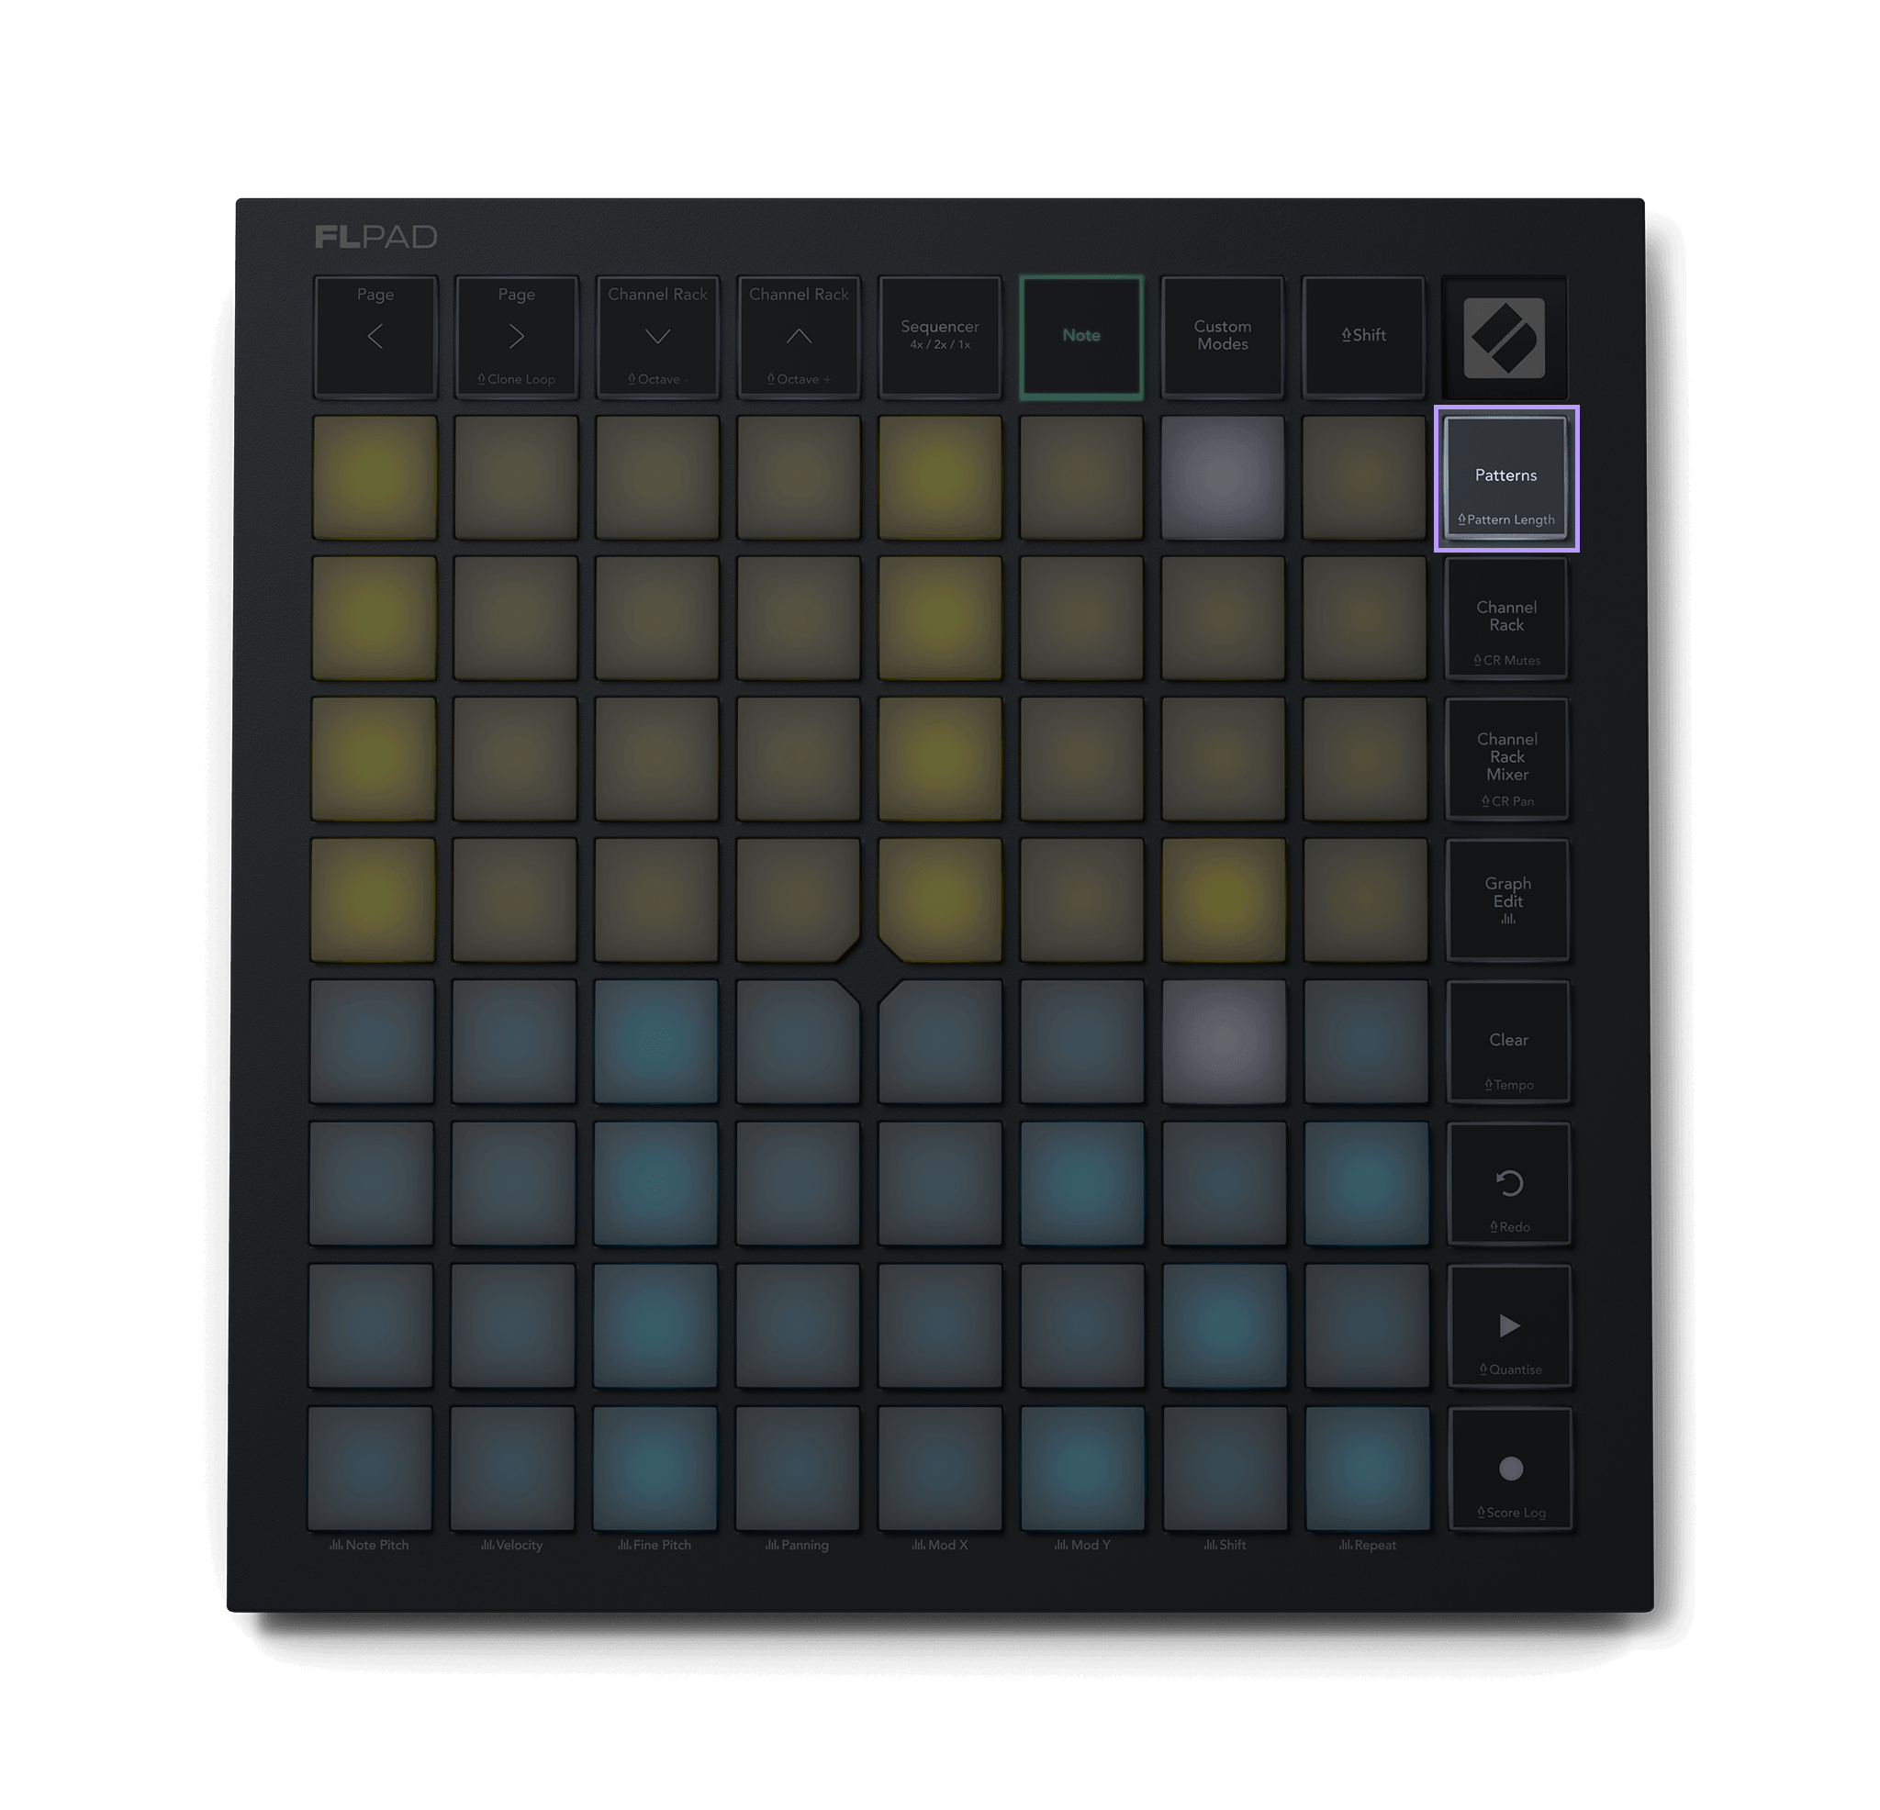
Task: Tap pad in Channel Rack Mixer row, Note Pitch column
Action: click(373, 759)
